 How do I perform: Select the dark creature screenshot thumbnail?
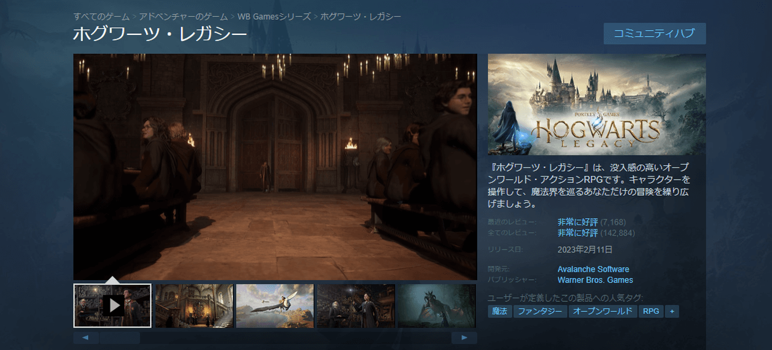437,305
